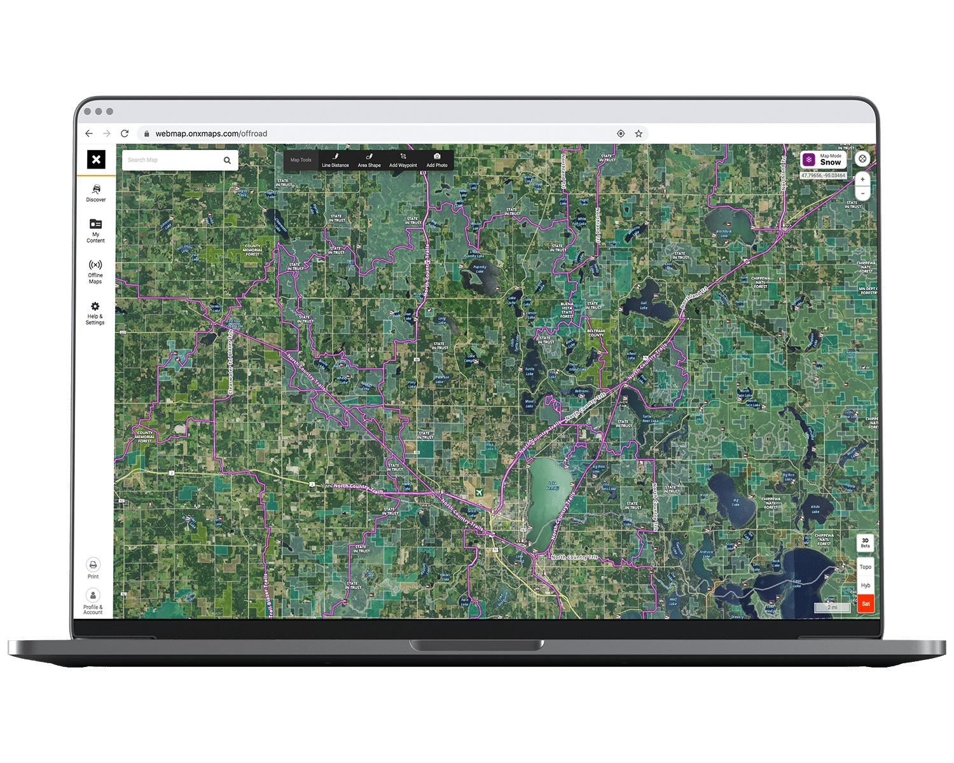Select the Line Distance tool
Image resolution: width=954 pixels, height=763 pixels.
pyautogui.click(x=335, y=160)
